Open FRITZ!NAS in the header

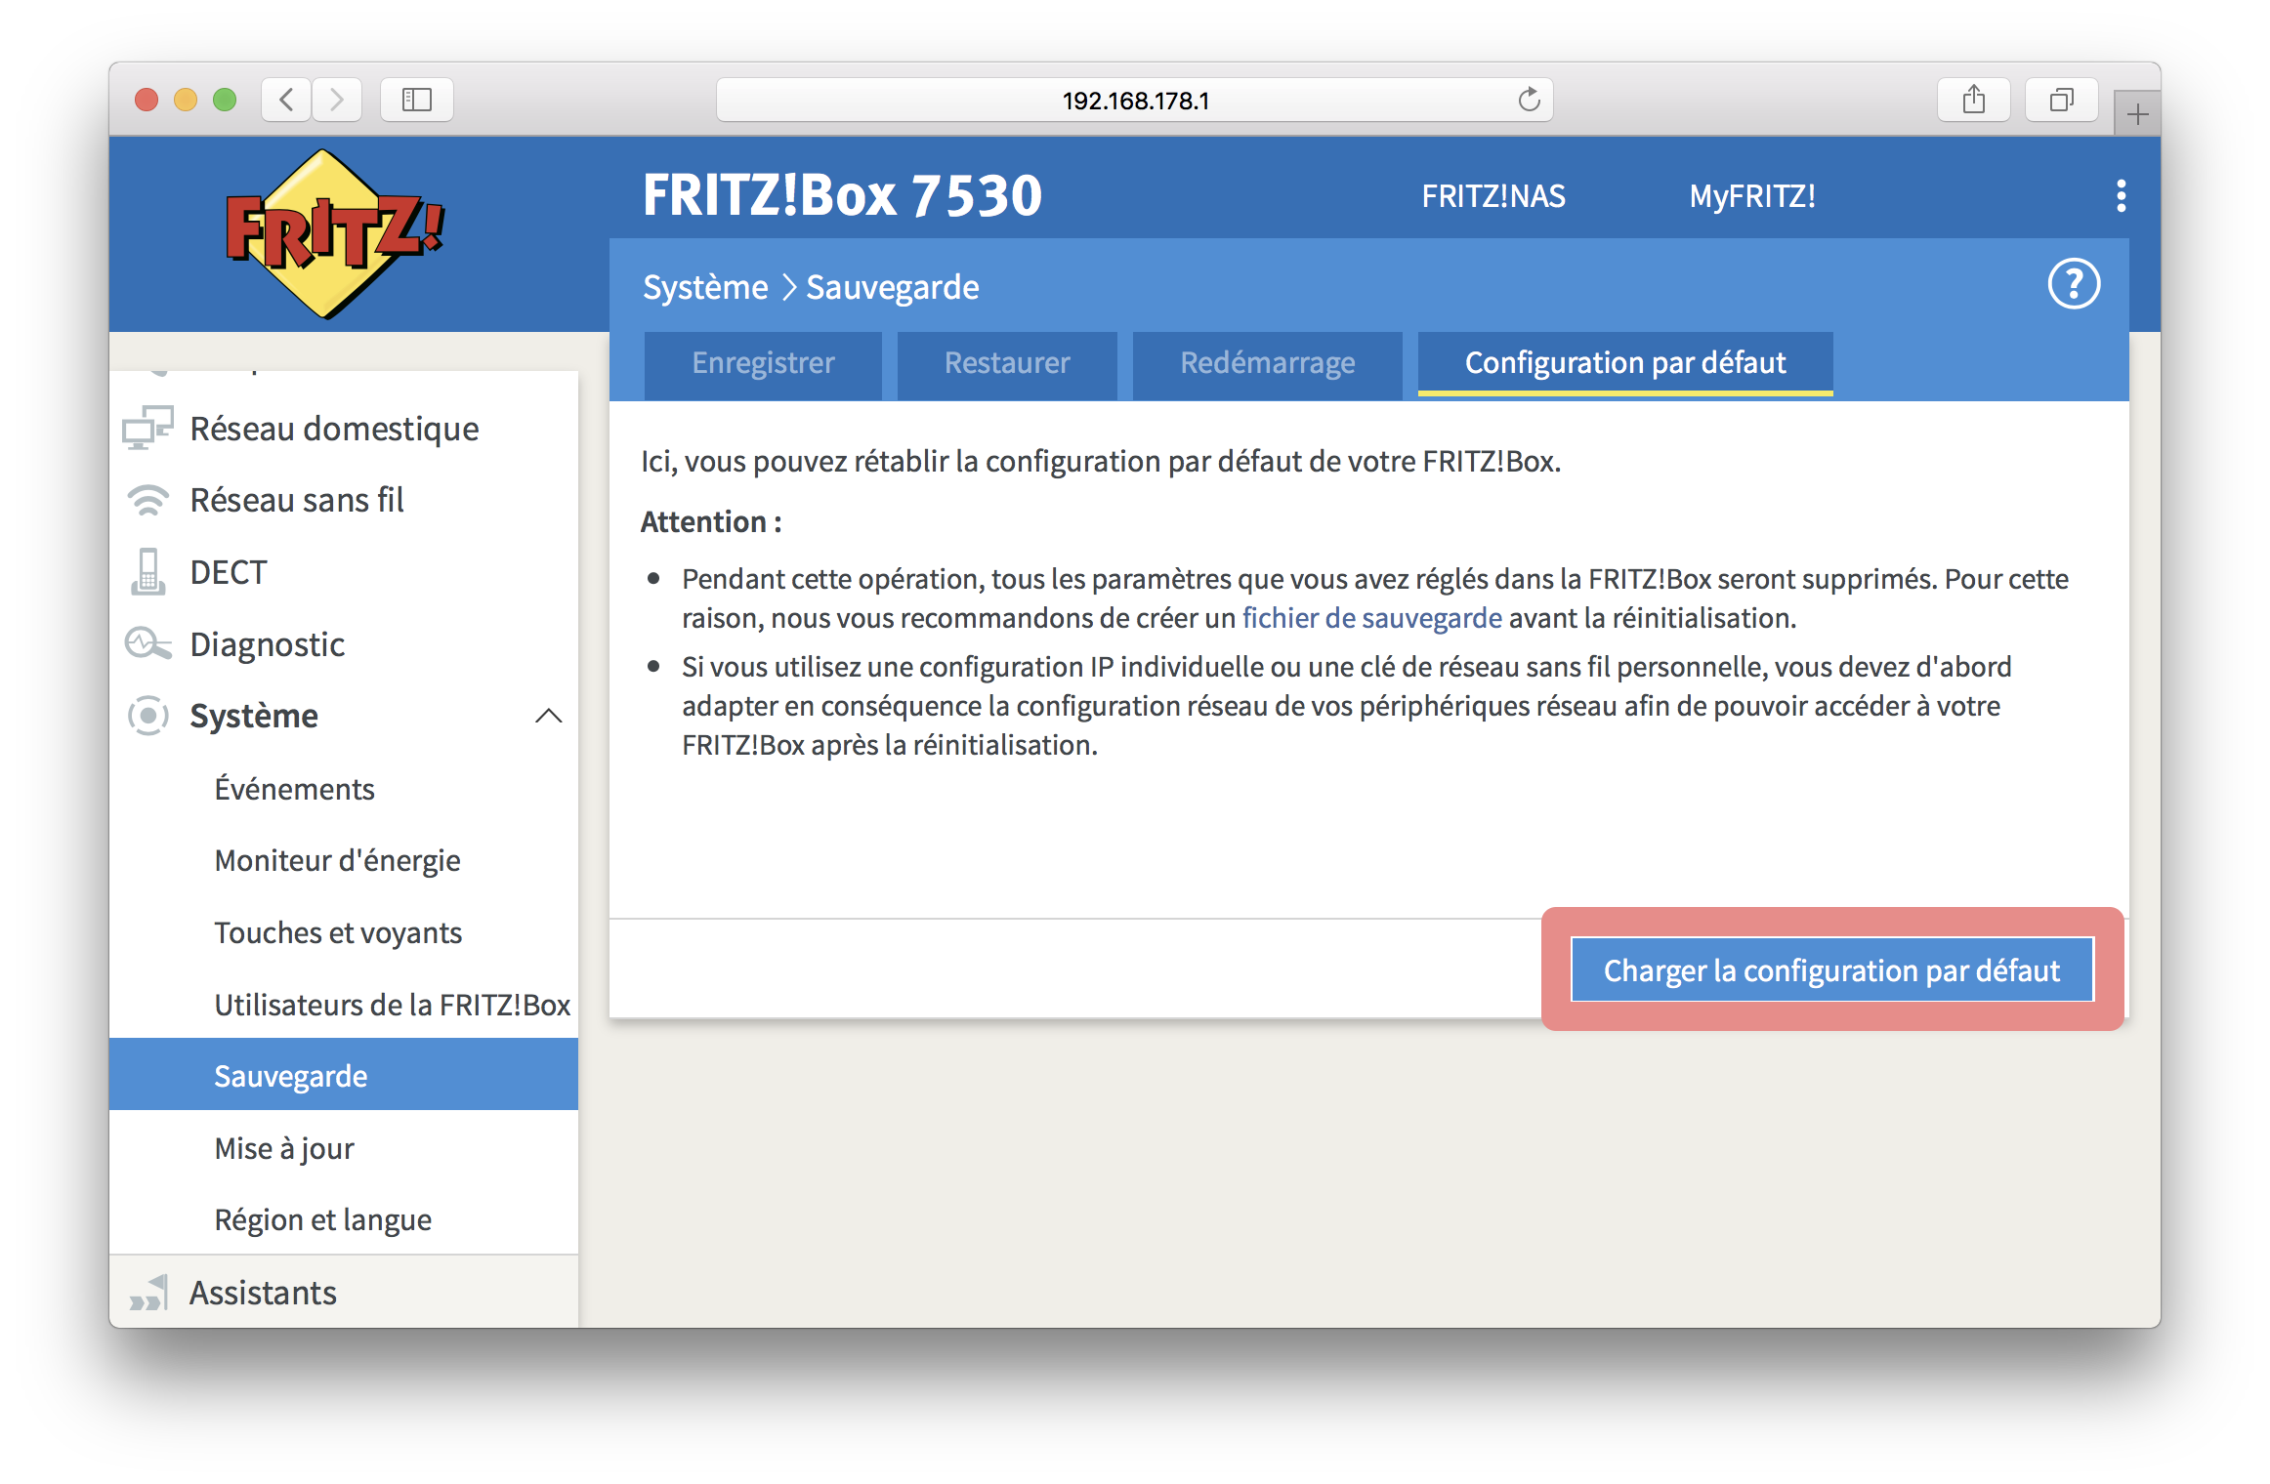pos(1492,196)
